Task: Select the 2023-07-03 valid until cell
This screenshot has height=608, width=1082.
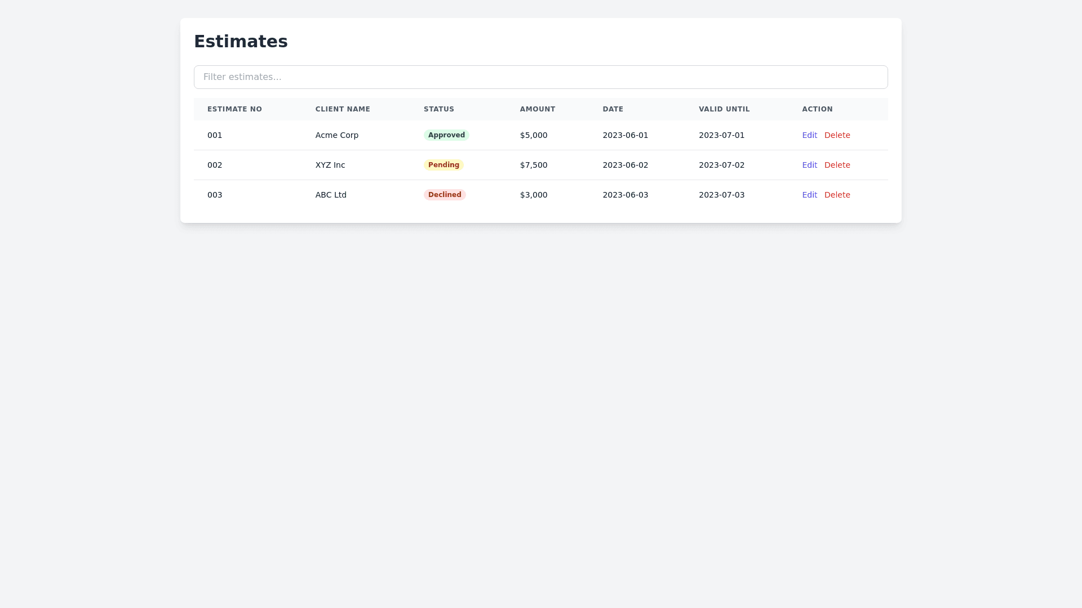Action: coord(721,195)
